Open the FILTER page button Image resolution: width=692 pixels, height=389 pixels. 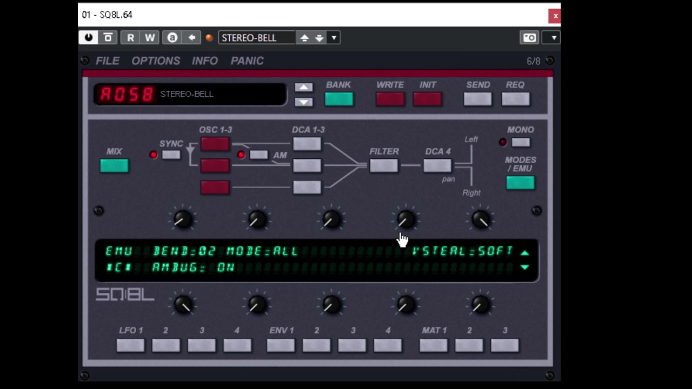click(x=384, y=166)
